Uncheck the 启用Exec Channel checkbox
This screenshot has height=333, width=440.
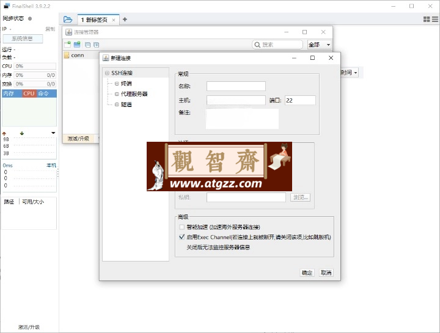click(x=182, y=237)
